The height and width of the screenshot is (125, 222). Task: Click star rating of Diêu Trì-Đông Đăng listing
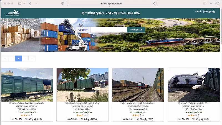point(193,115)
